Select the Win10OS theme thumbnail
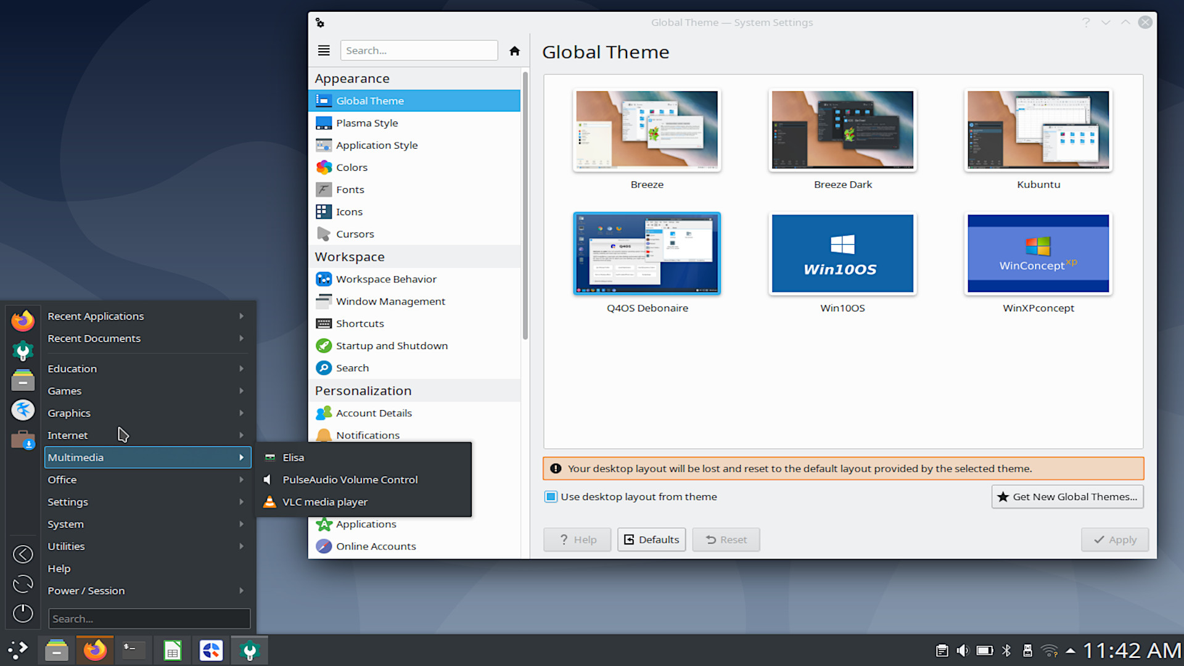1184x666 pixels. (842, 253)
